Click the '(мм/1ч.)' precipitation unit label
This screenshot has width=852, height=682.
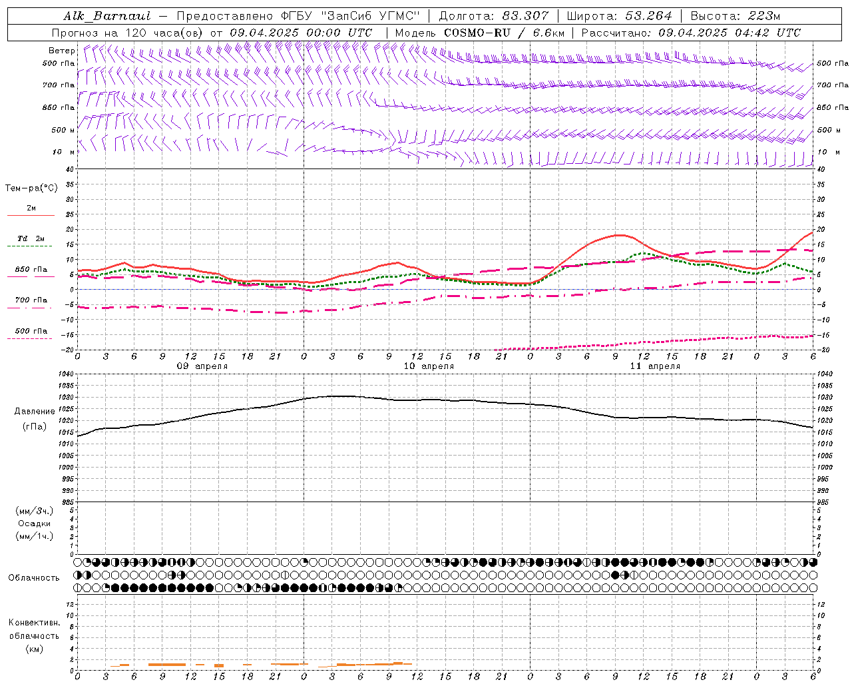tap(35, 536)
